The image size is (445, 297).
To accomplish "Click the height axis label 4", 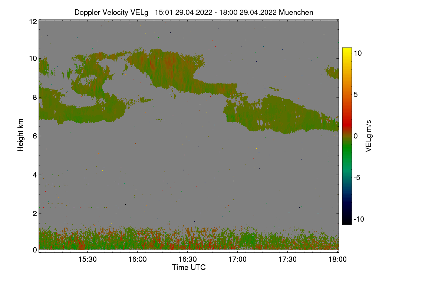I will 35,174.
